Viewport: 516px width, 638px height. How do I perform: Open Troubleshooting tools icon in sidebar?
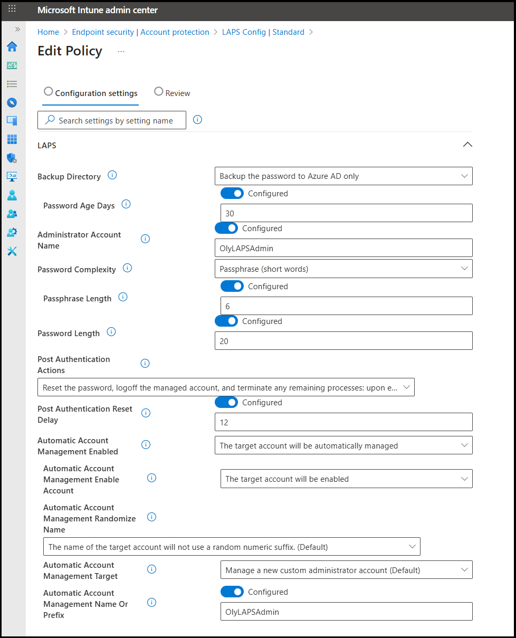pyautogui.click(x=12, y=251)
